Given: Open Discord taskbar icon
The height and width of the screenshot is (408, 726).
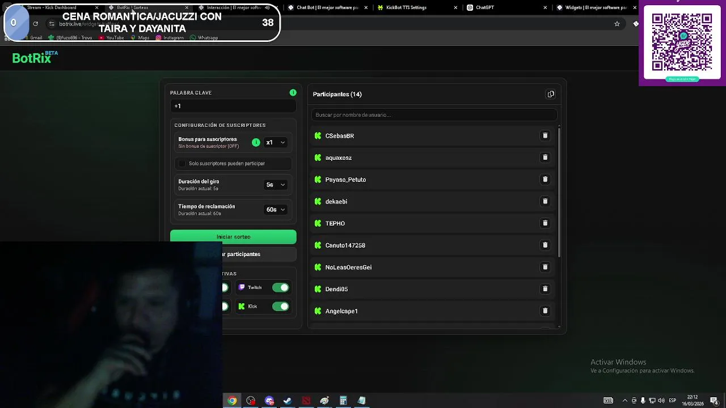Looking at the screenshot, I should (x=269, y=401).
